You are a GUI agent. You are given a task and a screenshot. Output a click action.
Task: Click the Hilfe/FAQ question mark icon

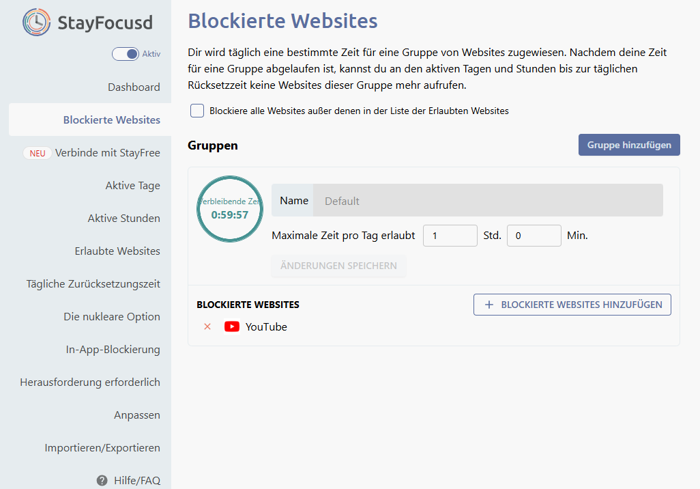click(x=102, y=480)
